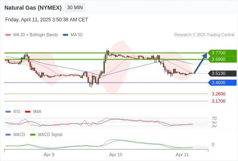Click the RSI blue legend marker
This screenshot has width=238, height=161.
(8, 112)
